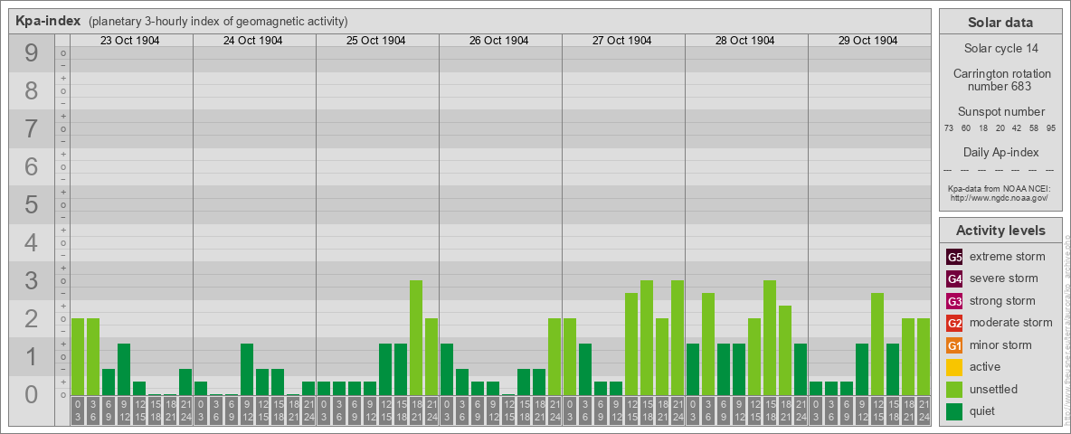Click the unsettled legend label
The width and height of the screenshot is (1071, 434).
click(994, 389)
